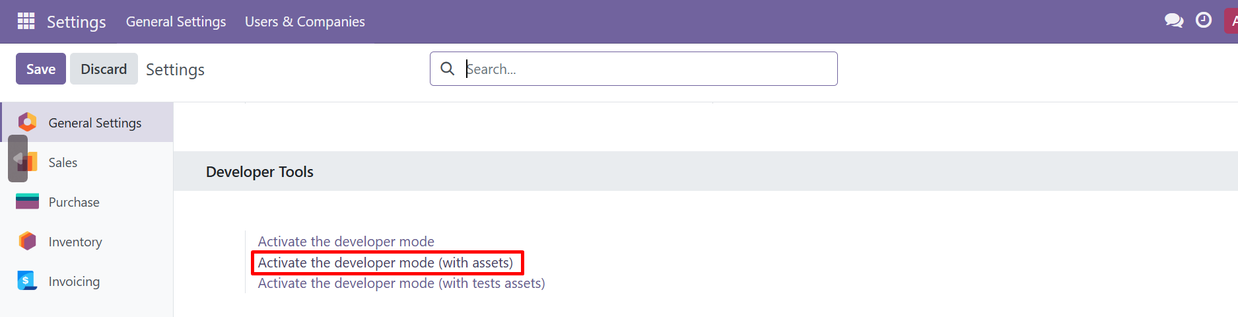
Task: Open the user avatar menu
Action: [x=1232, y=20]
